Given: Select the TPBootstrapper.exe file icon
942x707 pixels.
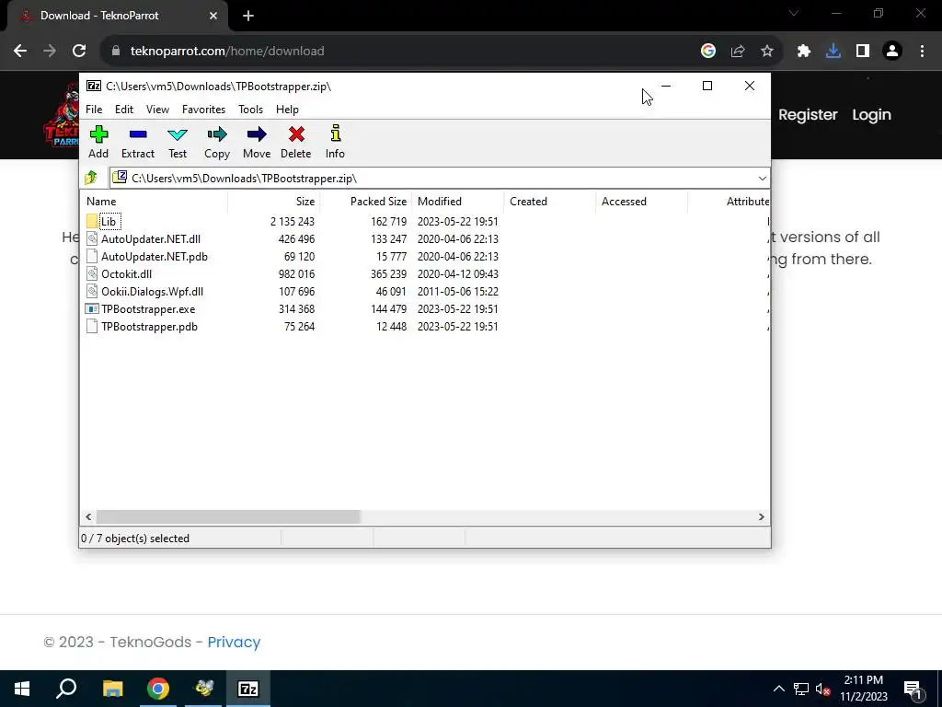Looking at the screenshot, I should point(92,309).
